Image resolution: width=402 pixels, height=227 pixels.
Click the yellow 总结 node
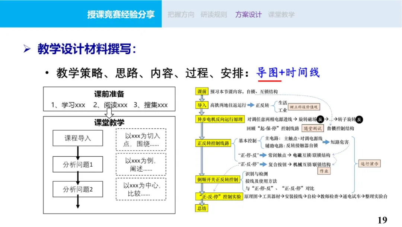point(202,208)
